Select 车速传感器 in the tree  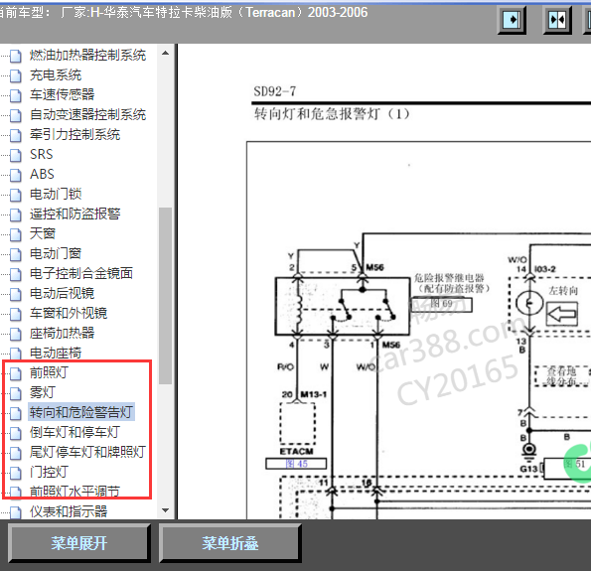tap(63, 94)
